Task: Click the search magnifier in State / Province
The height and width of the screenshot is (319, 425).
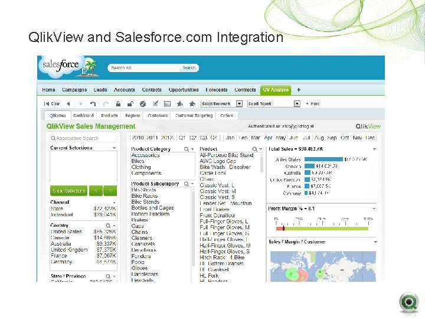Action: (108, 276)
